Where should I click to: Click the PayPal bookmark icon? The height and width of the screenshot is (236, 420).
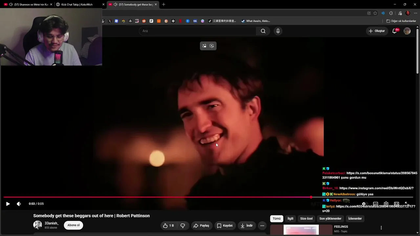pos(151,21)
